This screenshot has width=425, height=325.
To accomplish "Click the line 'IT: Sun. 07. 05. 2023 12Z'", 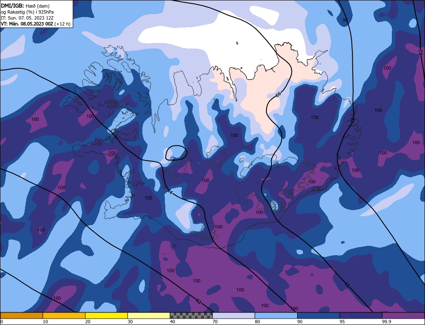I will [x=27, y=18].
